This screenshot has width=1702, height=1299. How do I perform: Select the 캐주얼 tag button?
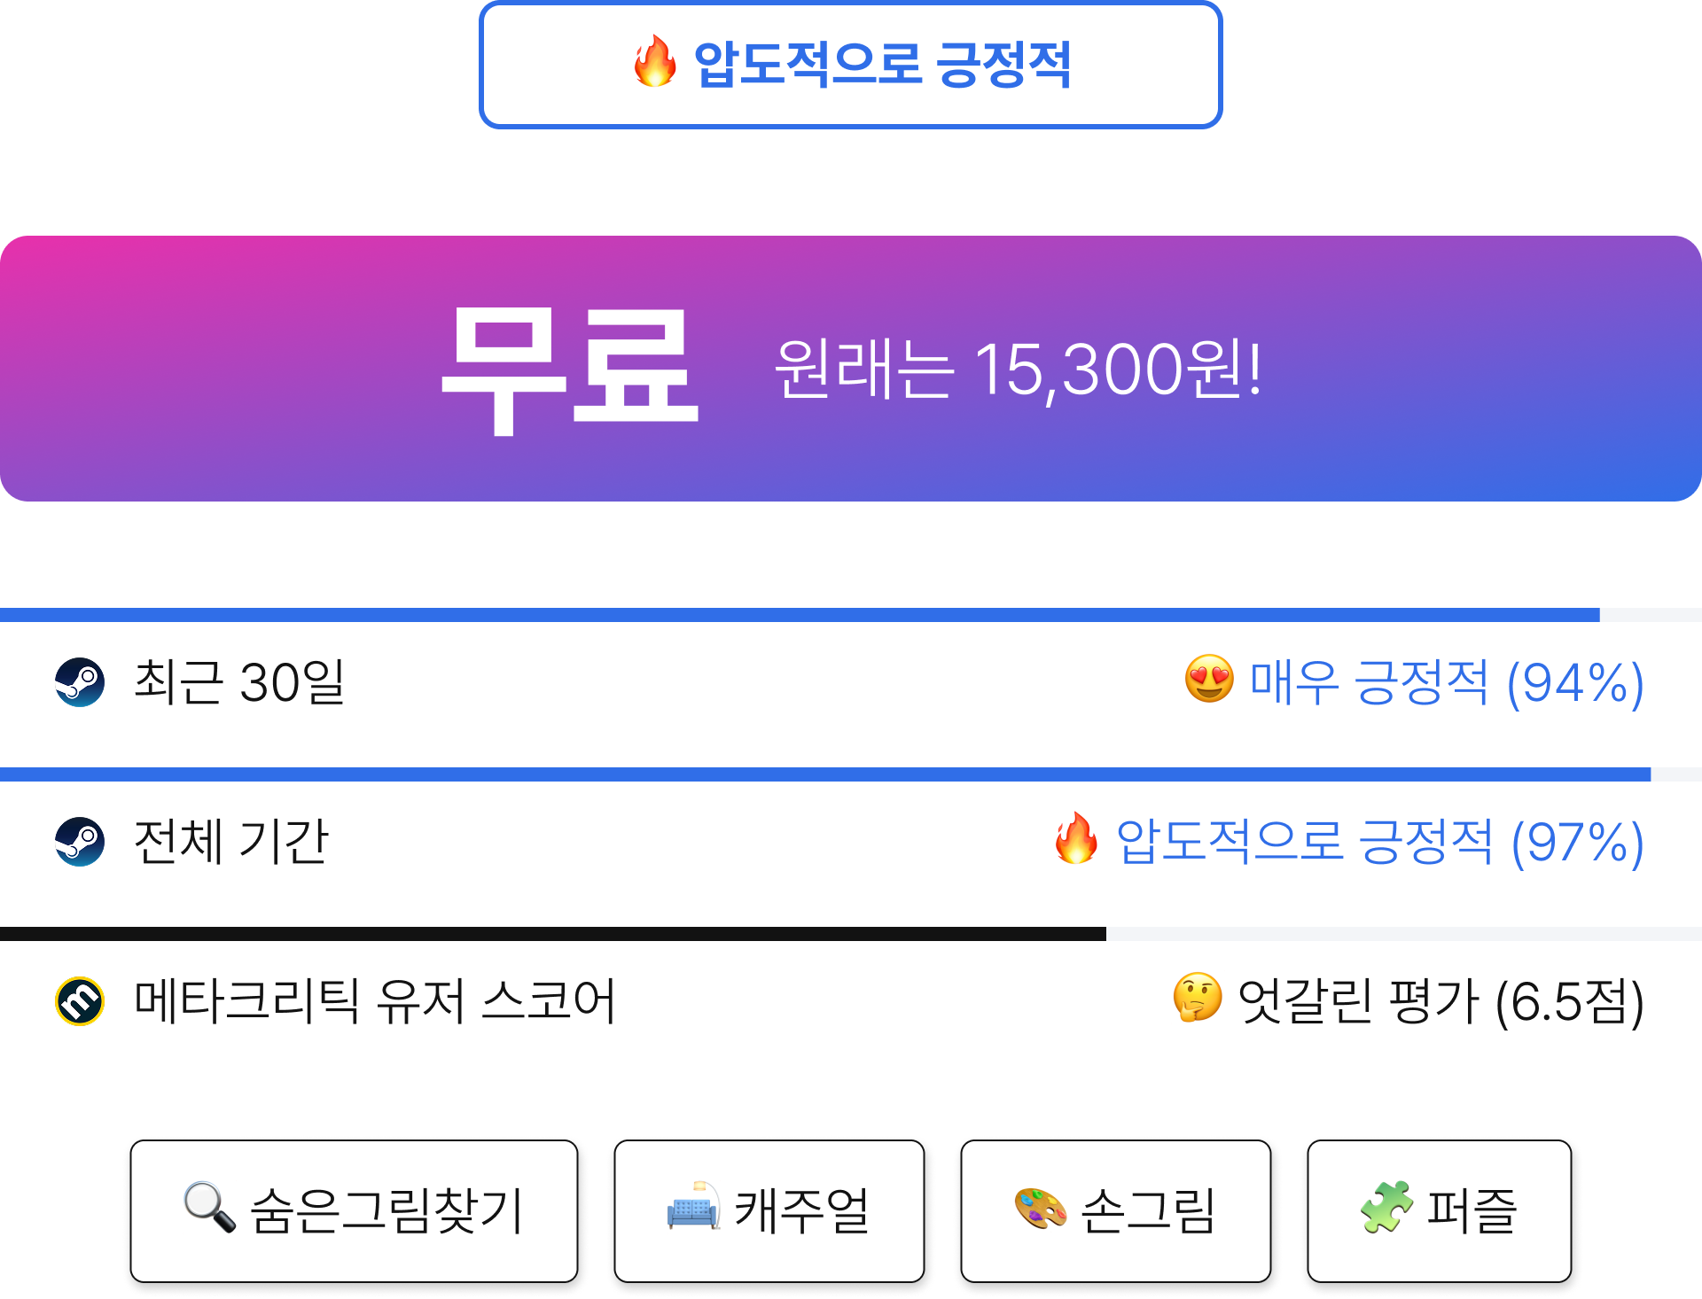pos(769,1211)
